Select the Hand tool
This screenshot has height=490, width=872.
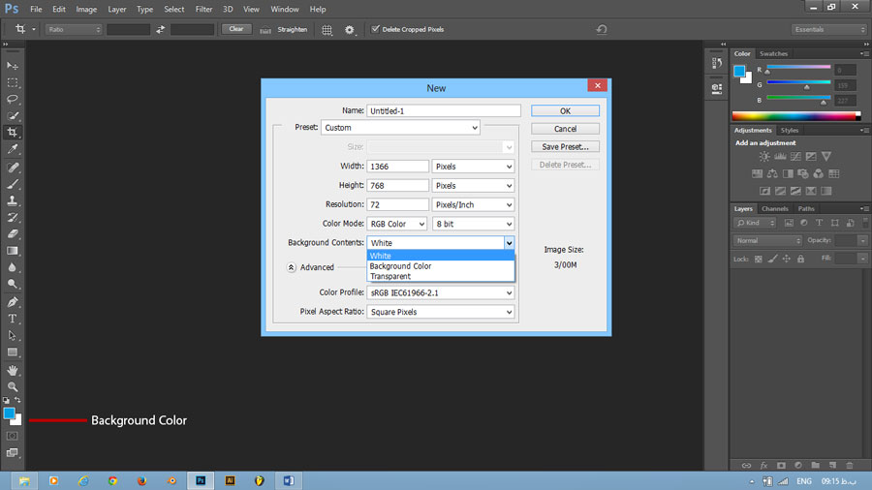coord(13,370)
